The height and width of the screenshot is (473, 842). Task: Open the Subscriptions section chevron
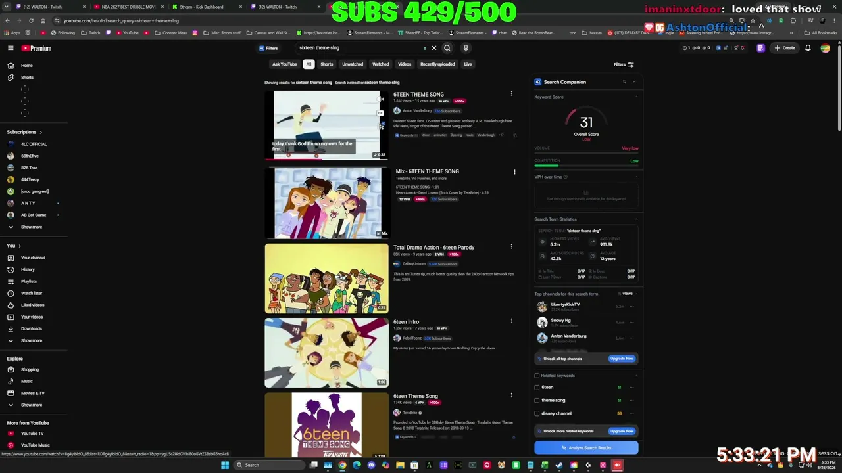pos(40,132)
